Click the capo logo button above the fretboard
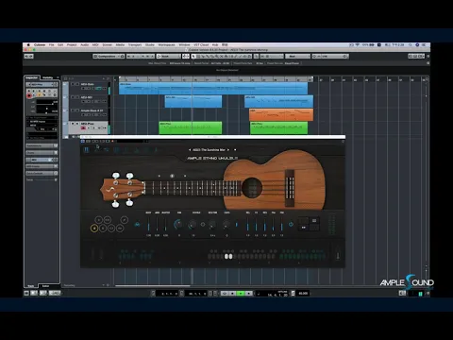 [172, 176]
